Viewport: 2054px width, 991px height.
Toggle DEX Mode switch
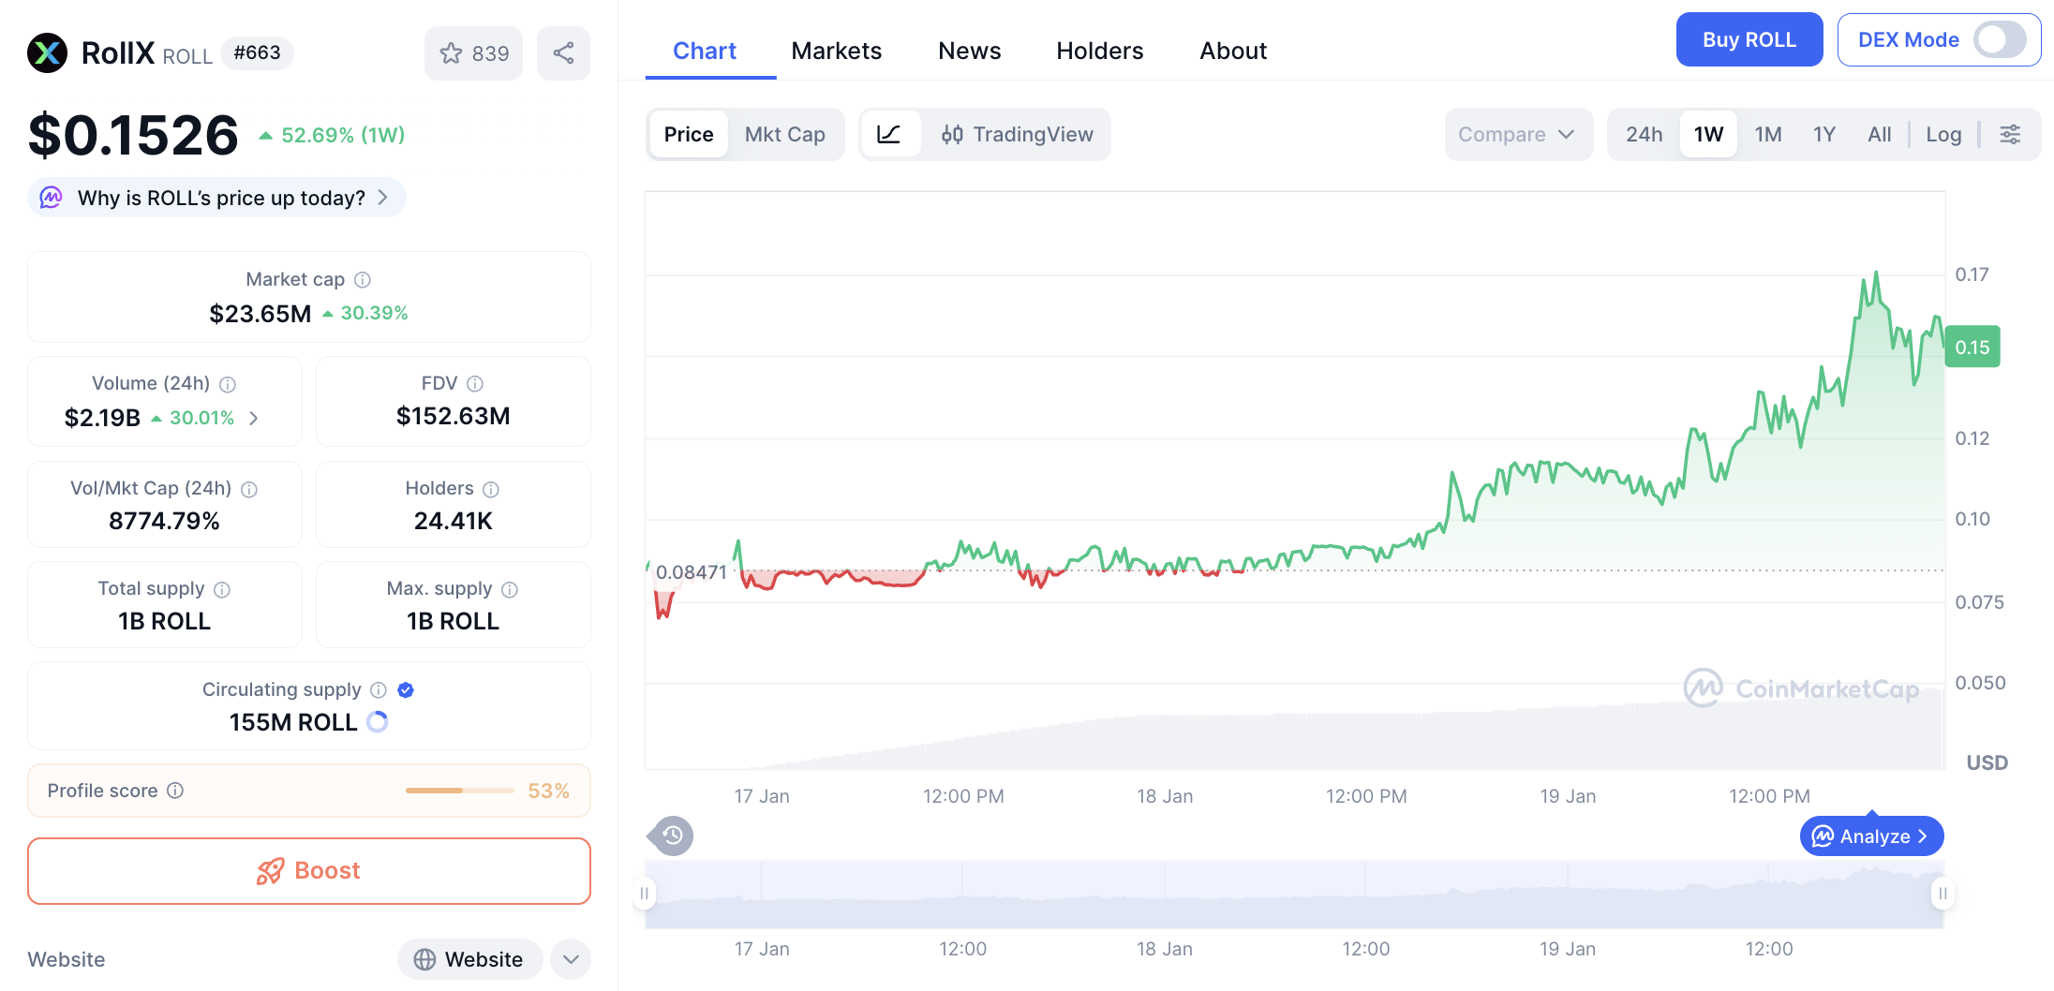pyautogui.click(x=1999, y=40)
